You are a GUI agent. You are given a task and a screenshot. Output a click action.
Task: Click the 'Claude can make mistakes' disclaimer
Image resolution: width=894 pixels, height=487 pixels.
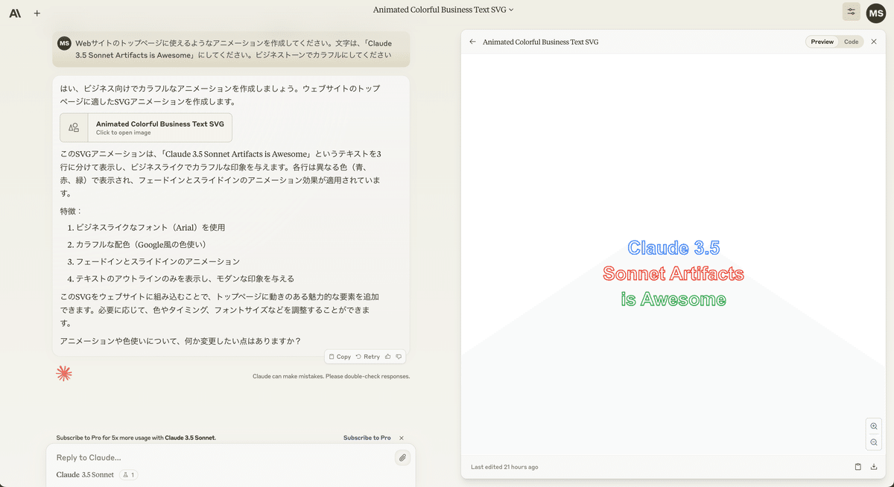(331, 376)
